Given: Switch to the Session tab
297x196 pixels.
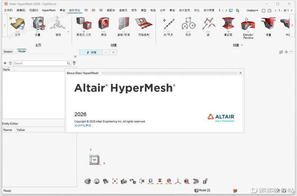Looking at the screenshot, I should tap(8, 51).
